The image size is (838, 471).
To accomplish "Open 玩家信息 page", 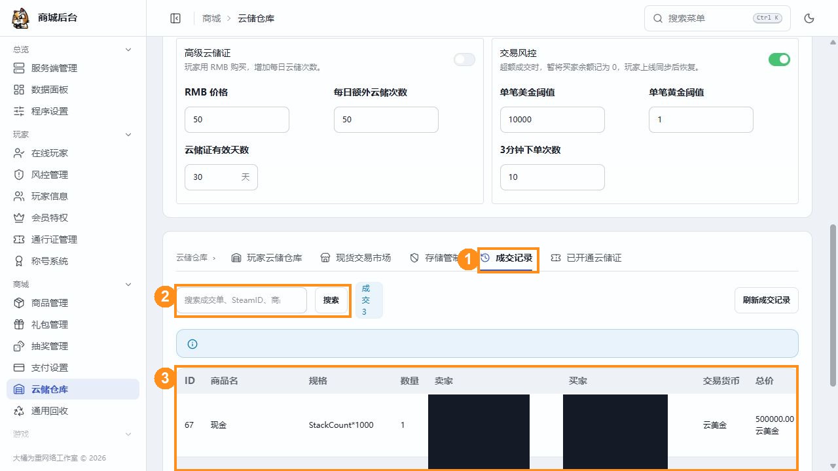I will pos(73,196).
